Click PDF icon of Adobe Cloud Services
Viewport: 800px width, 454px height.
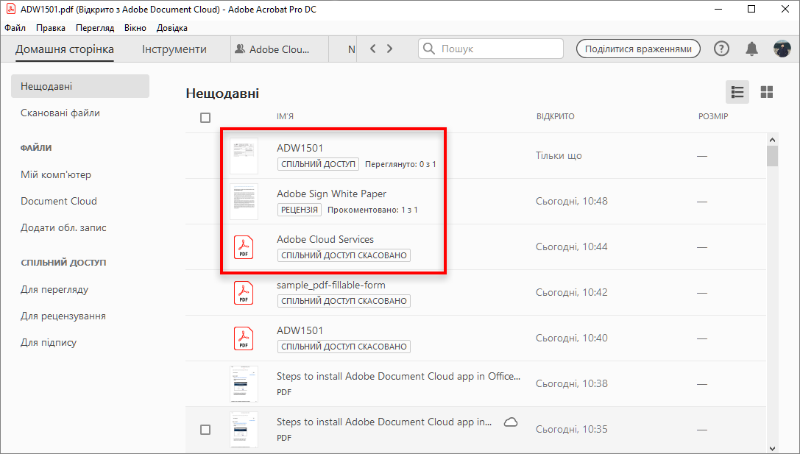244,247
